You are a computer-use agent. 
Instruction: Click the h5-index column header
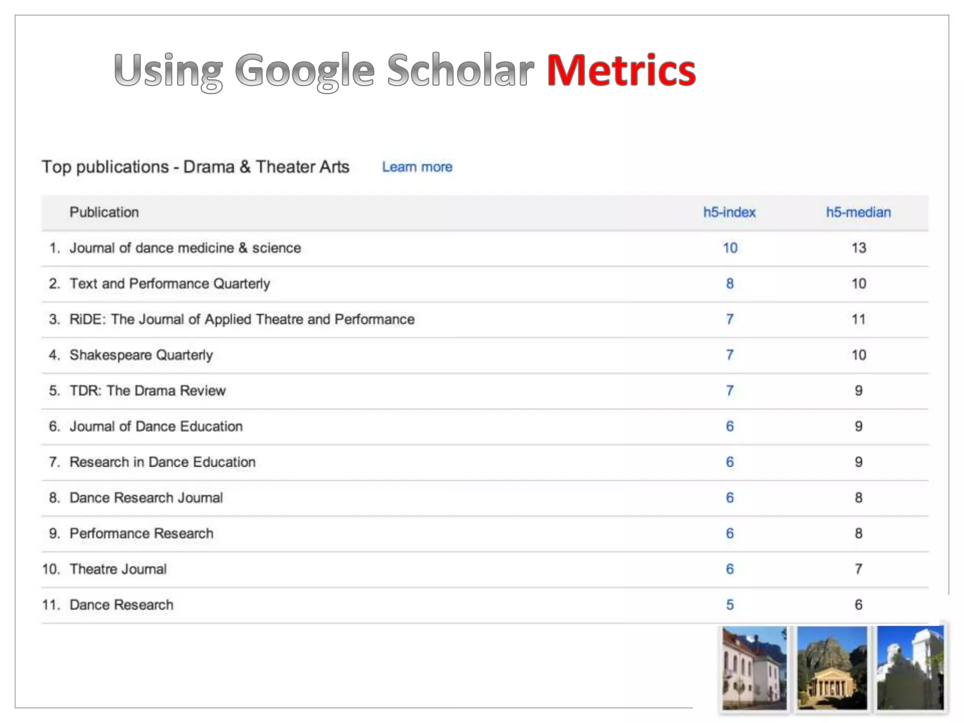coord(729,212)
